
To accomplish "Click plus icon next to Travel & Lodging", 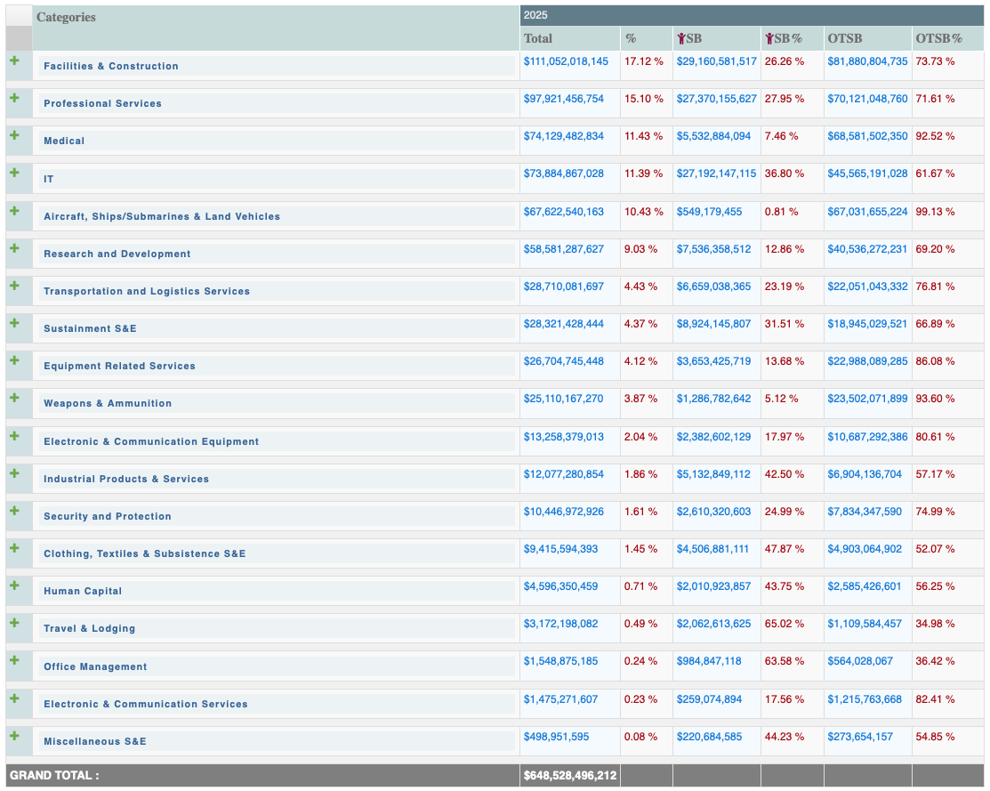I will (x=14, y=623).
